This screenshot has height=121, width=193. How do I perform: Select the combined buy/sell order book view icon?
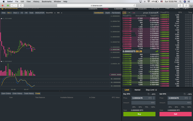pos(124,13)
